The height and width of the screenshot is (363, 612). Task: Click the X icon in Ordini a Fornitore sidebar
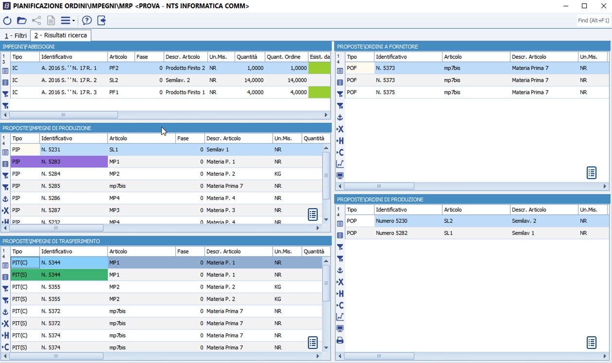340,129
